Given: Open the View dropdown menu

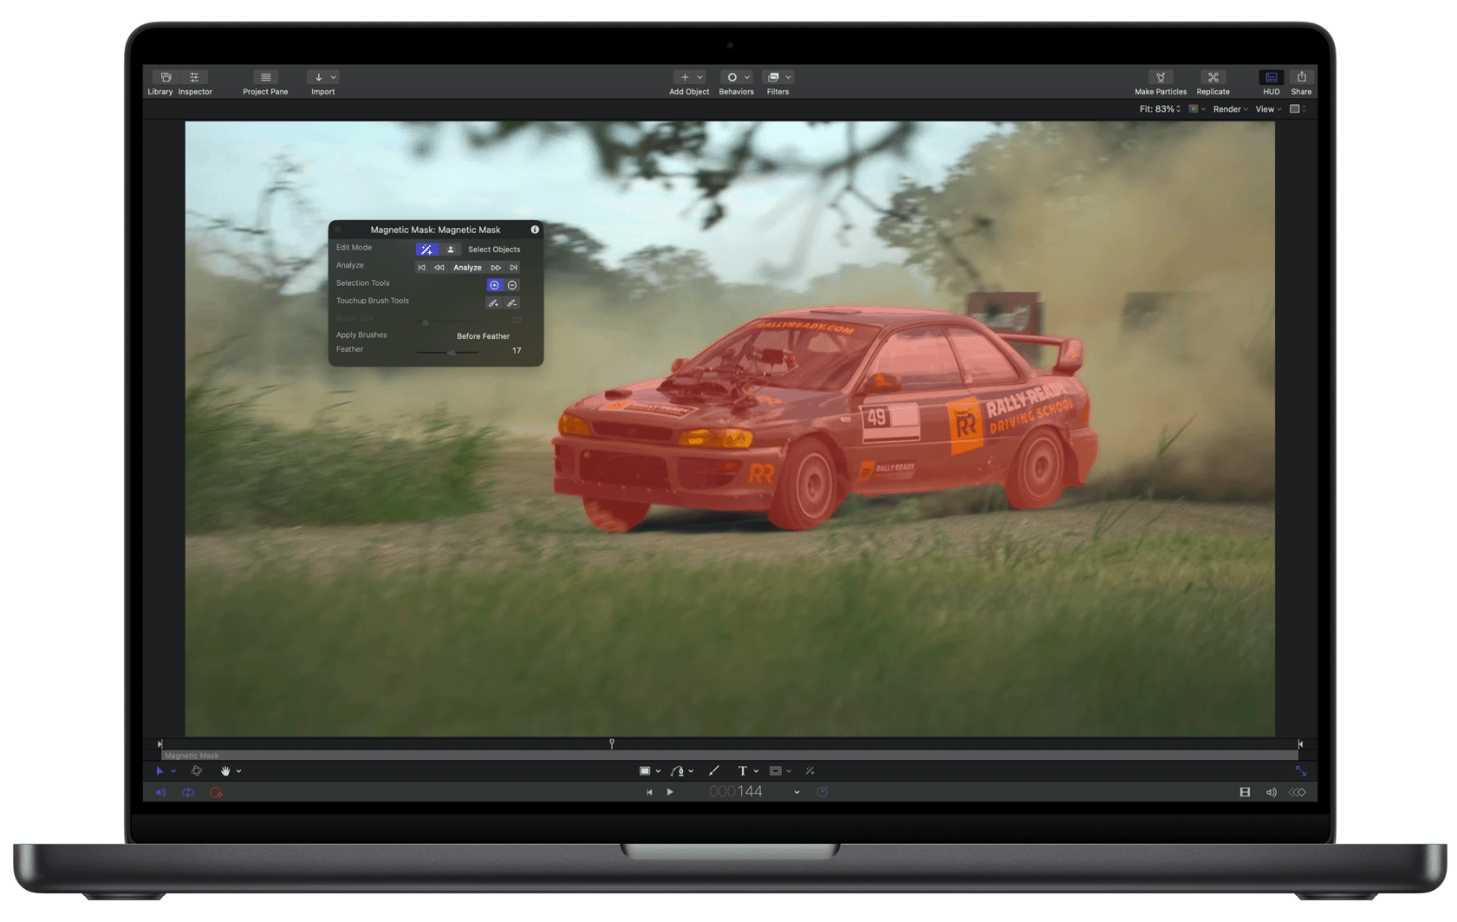Looking at the screenshot, I should [x=1266, y=108].
